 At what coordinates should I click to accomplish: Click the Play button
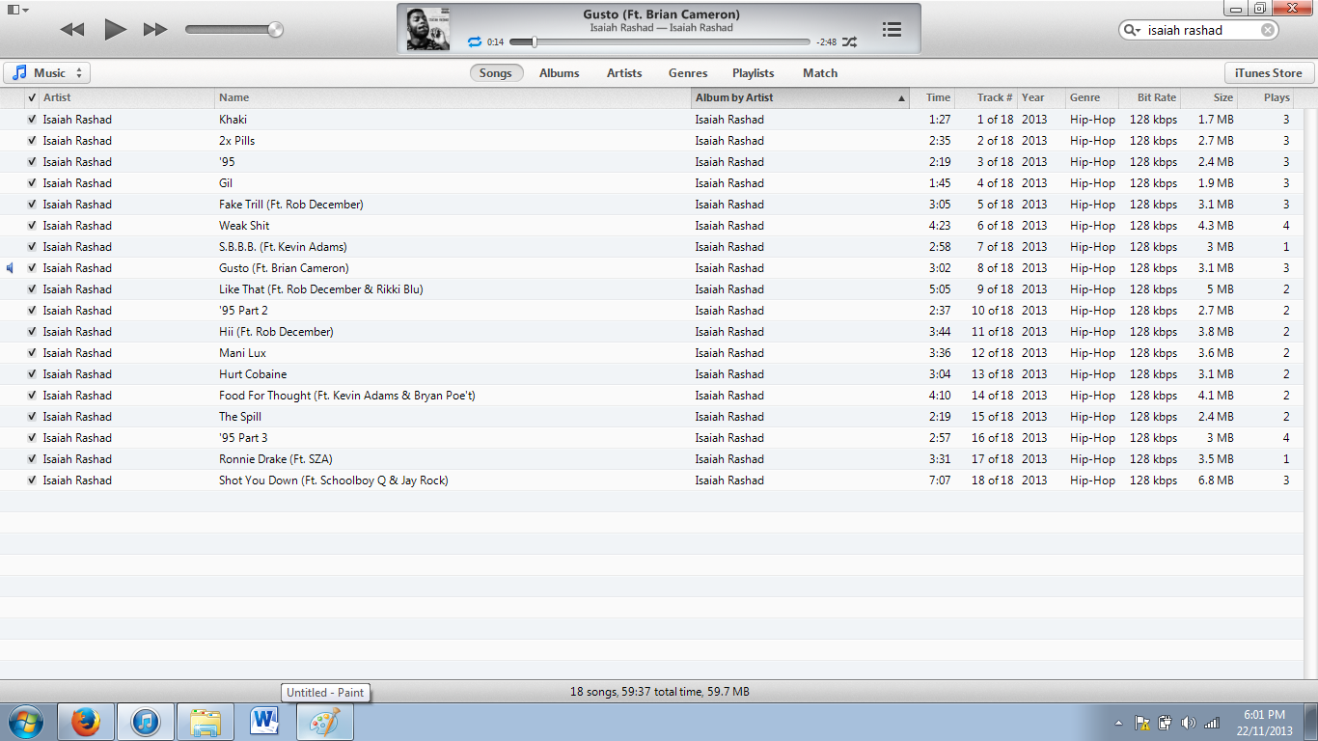tap(116, 30)
